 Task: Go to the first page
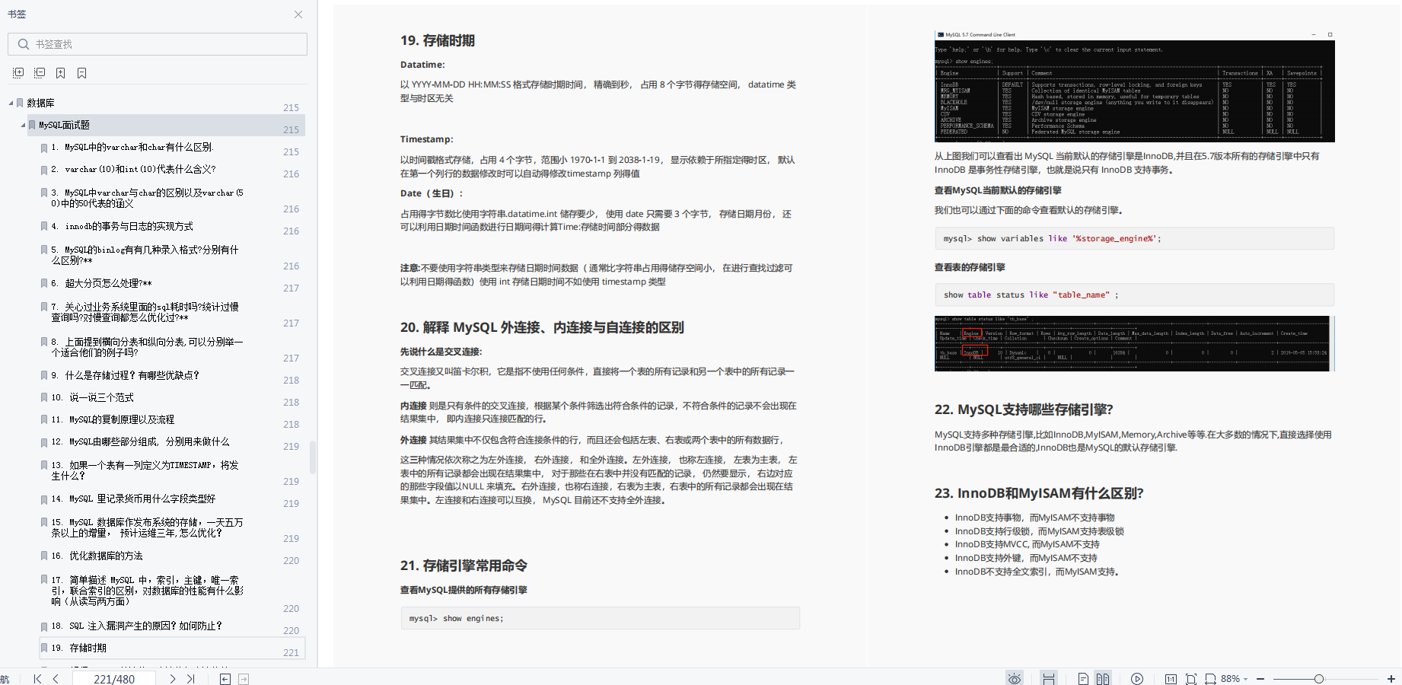(x=37, y=679)
